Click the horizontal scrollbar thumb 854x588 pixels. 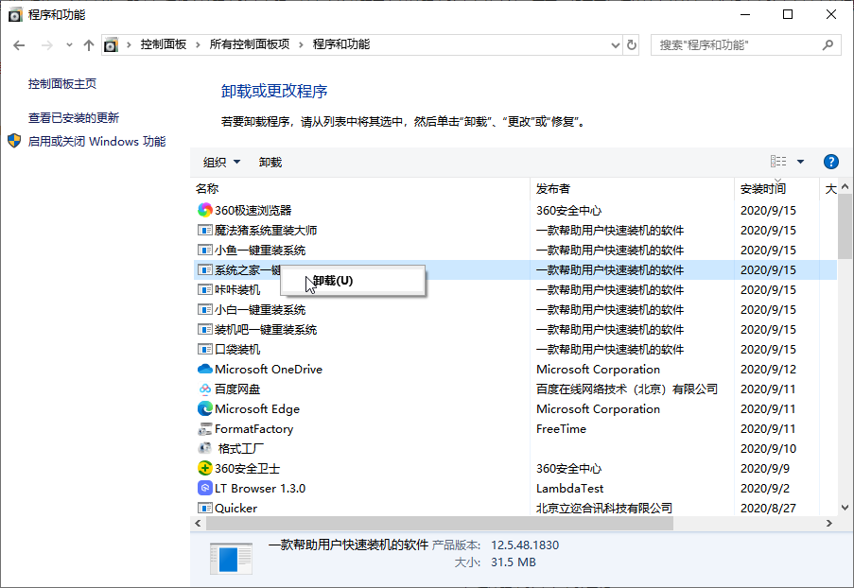pyautogui.click(x=440, y=523)
